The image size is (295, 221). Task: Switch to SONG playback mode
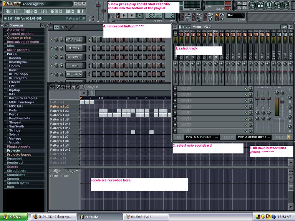118,17
